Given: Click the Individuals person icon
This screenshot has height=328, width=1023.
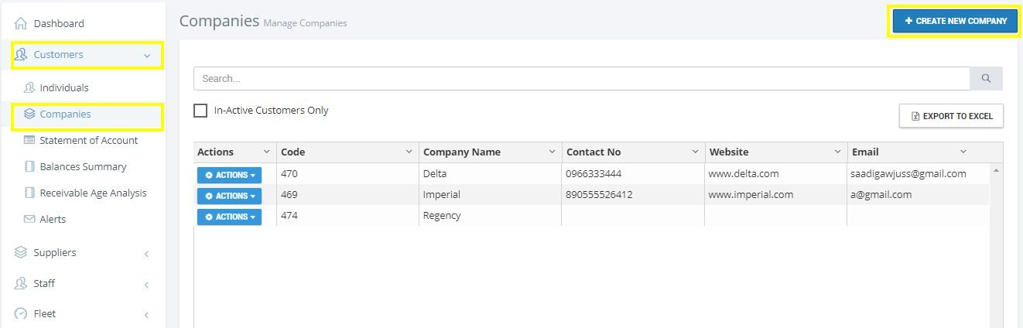Looking at the screenshot, I should [x=29, y=87].
